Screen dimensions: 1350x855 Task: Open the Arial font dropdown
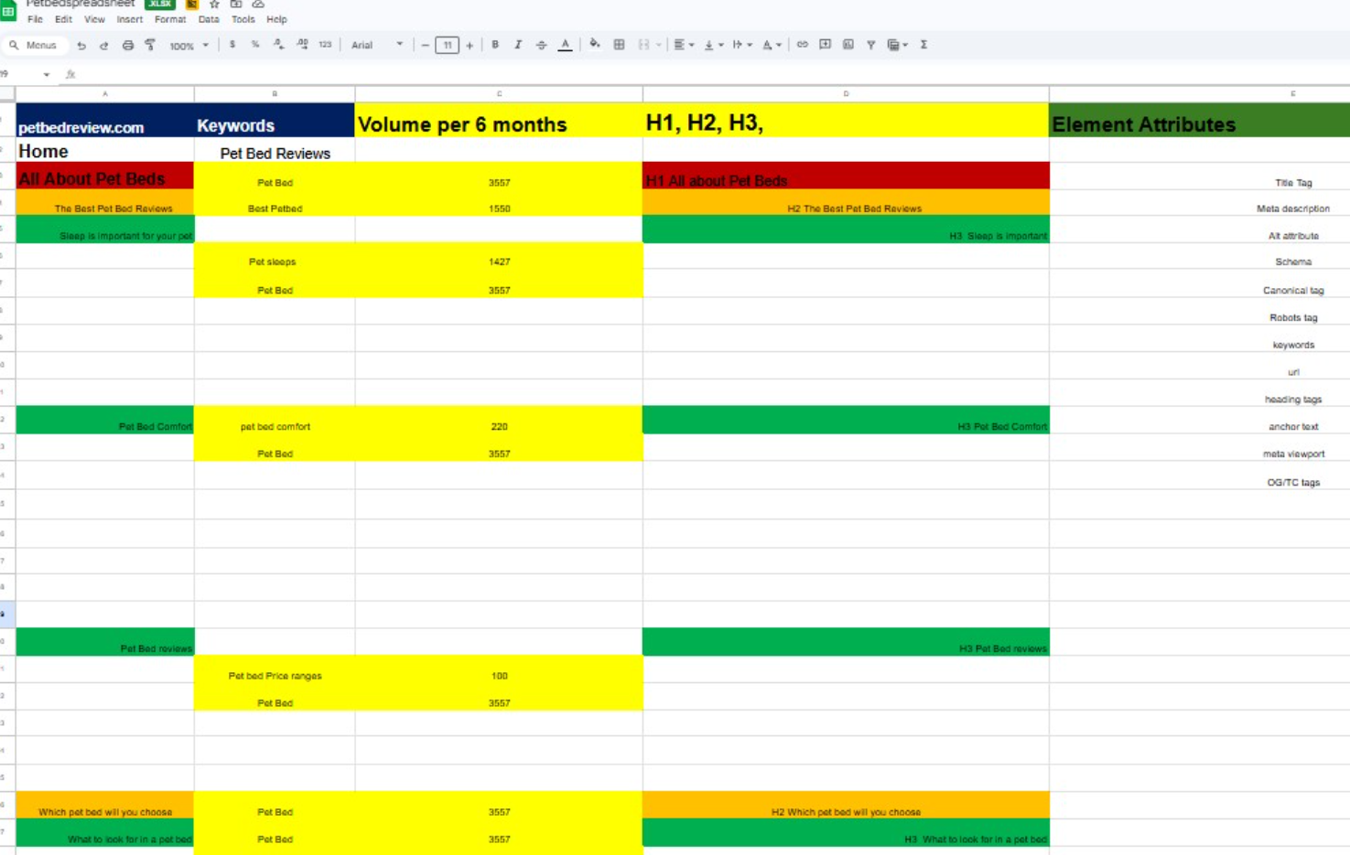click(x=377, y=45)
